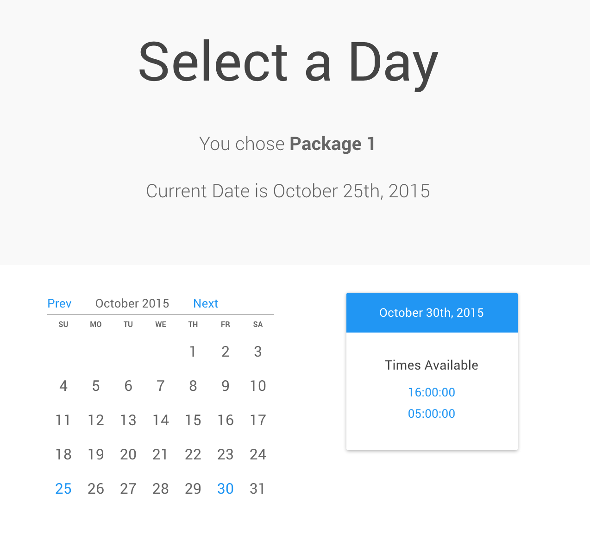Viewport: 590px width, 553px height.
Task: Click the FR weekday column header
Action: coord(226,324)
